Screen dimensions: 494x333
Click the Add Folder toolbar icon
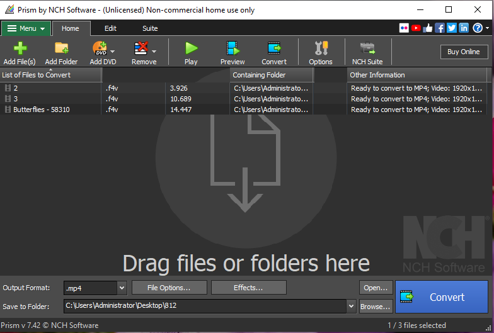pos(62,48)
